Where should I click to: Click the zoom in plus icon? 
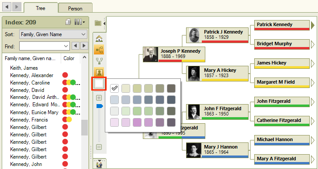click(99, 98)
